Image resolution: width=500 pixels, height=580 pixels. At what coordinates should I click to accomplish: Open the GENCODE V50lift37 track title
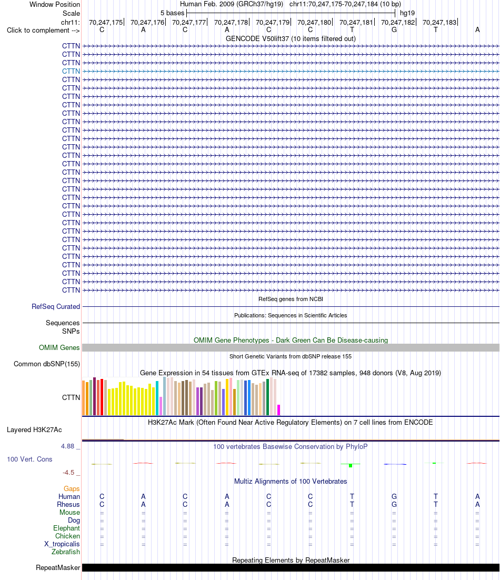(291, 38)
